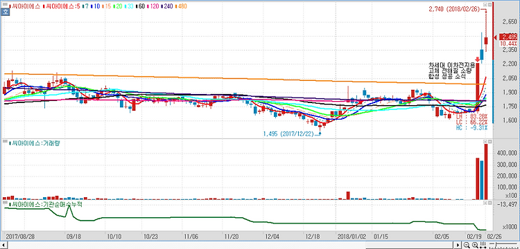
Task: Click the 10/10 date axis label
Action: click(x=114, y=237)
